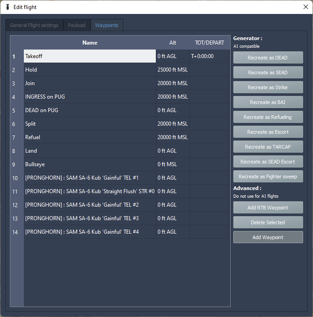Click Recreate as SEAD button
Viewport: 313px width, 317px height.
click(268, 72)
